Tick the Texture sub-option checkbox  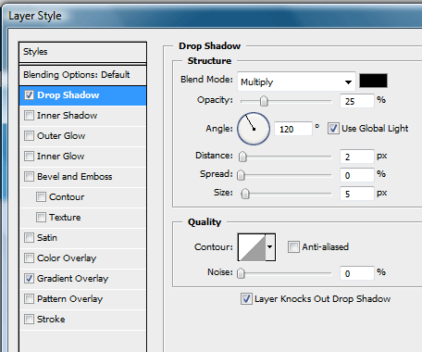41,218
